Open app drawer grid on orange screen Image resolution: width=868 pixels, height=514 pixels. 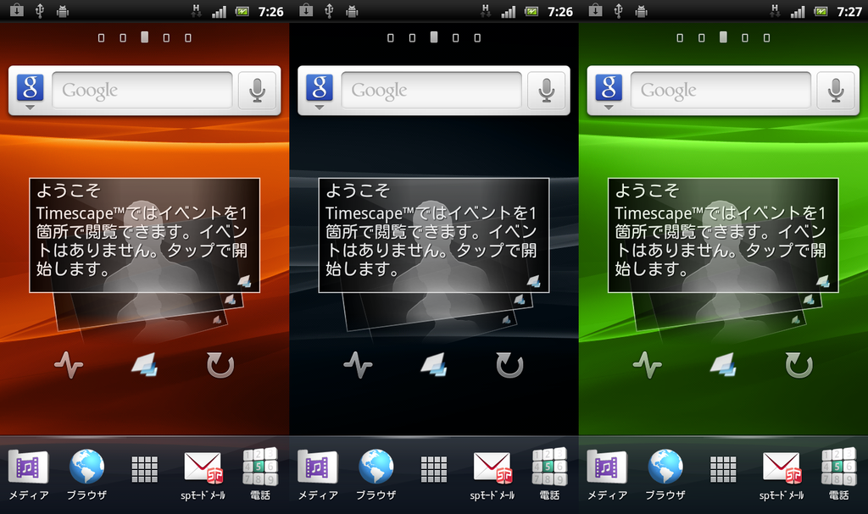(x=144, y=469)
